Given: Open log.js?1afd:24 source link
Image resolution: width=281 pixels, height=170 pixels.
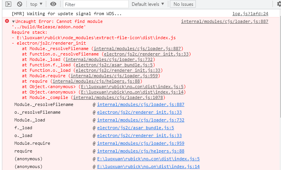Looking at the screenshot, I should tap(250, 14).
